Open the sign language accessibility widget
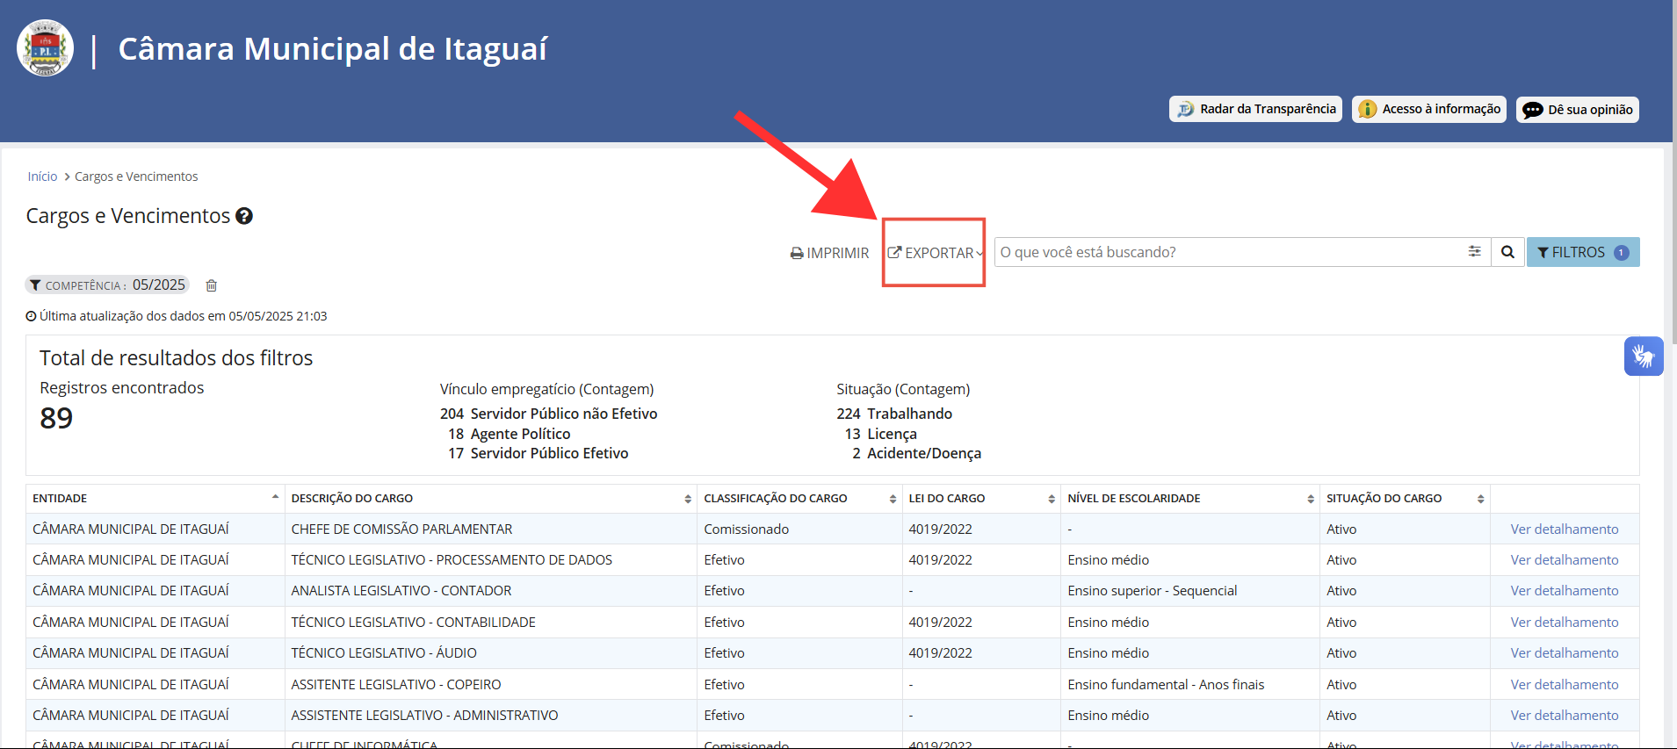The height and width of the screenshot is (749, 1677). coord(1643,356)
